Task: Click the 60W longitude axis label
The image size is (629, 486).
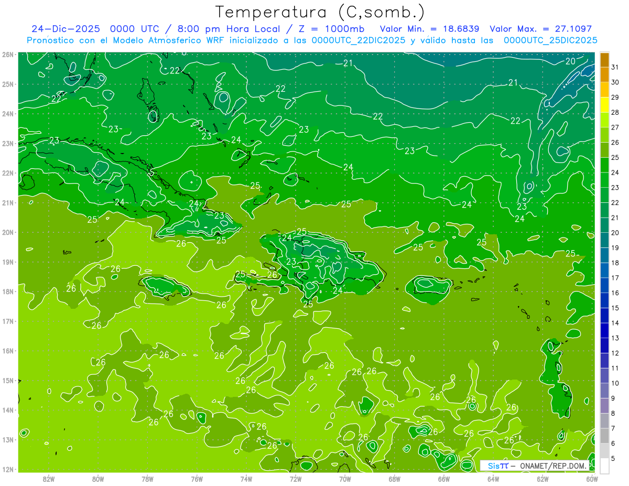Action: 592,478
